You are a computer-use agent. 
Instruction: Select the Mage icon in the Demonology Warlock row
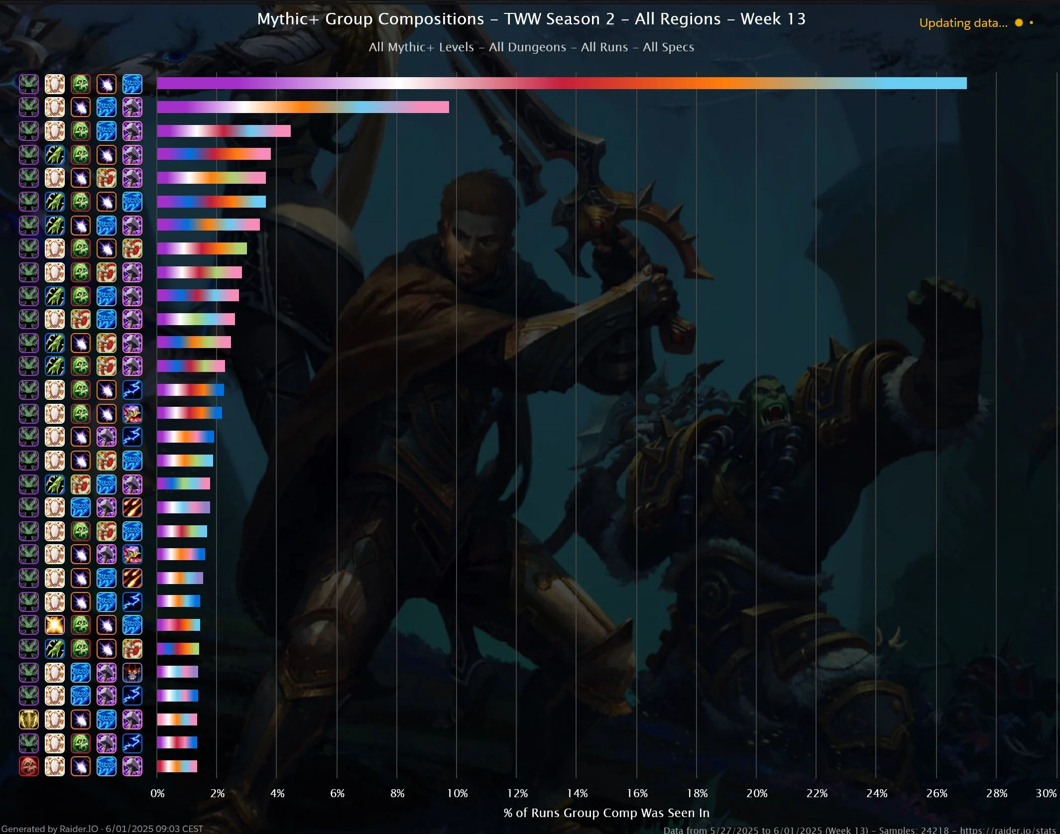point(81,672)
